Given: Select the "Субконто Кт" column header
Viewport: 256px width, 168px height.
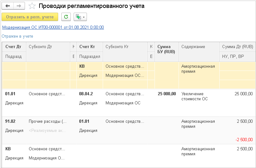Looking at the screenshot, I should coord(117,47).
